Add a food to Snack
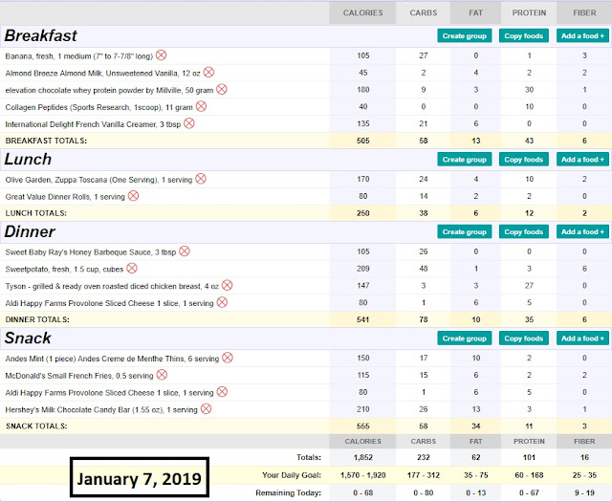This screenshot has width=612, height=502. 582,338
